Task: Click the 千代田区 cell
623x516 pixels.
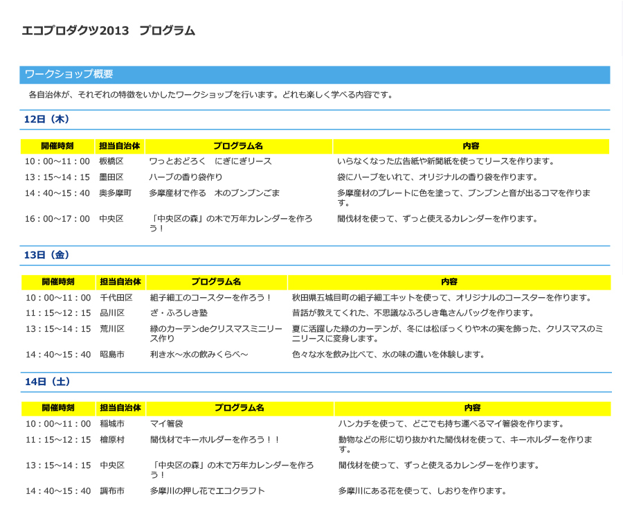Action: coord(116,298)
